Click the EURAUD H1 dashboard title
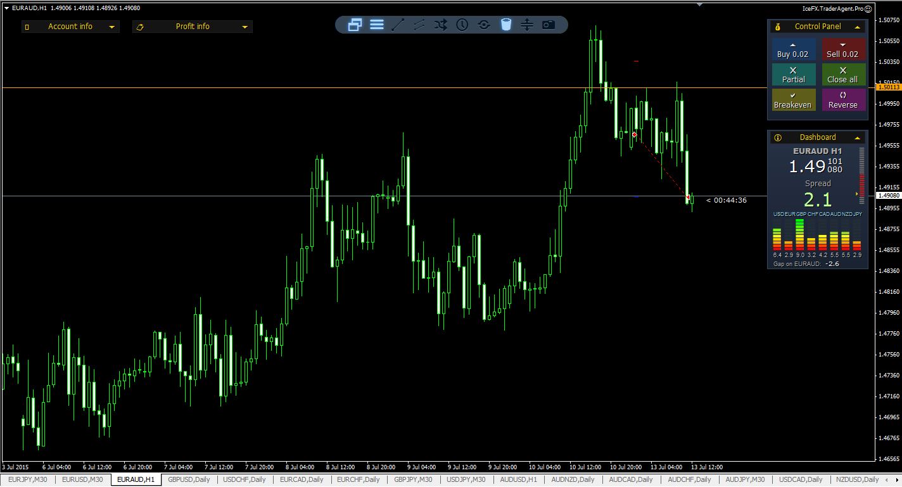The width and height of the screenshot is (902, 487). click(818, 151)
